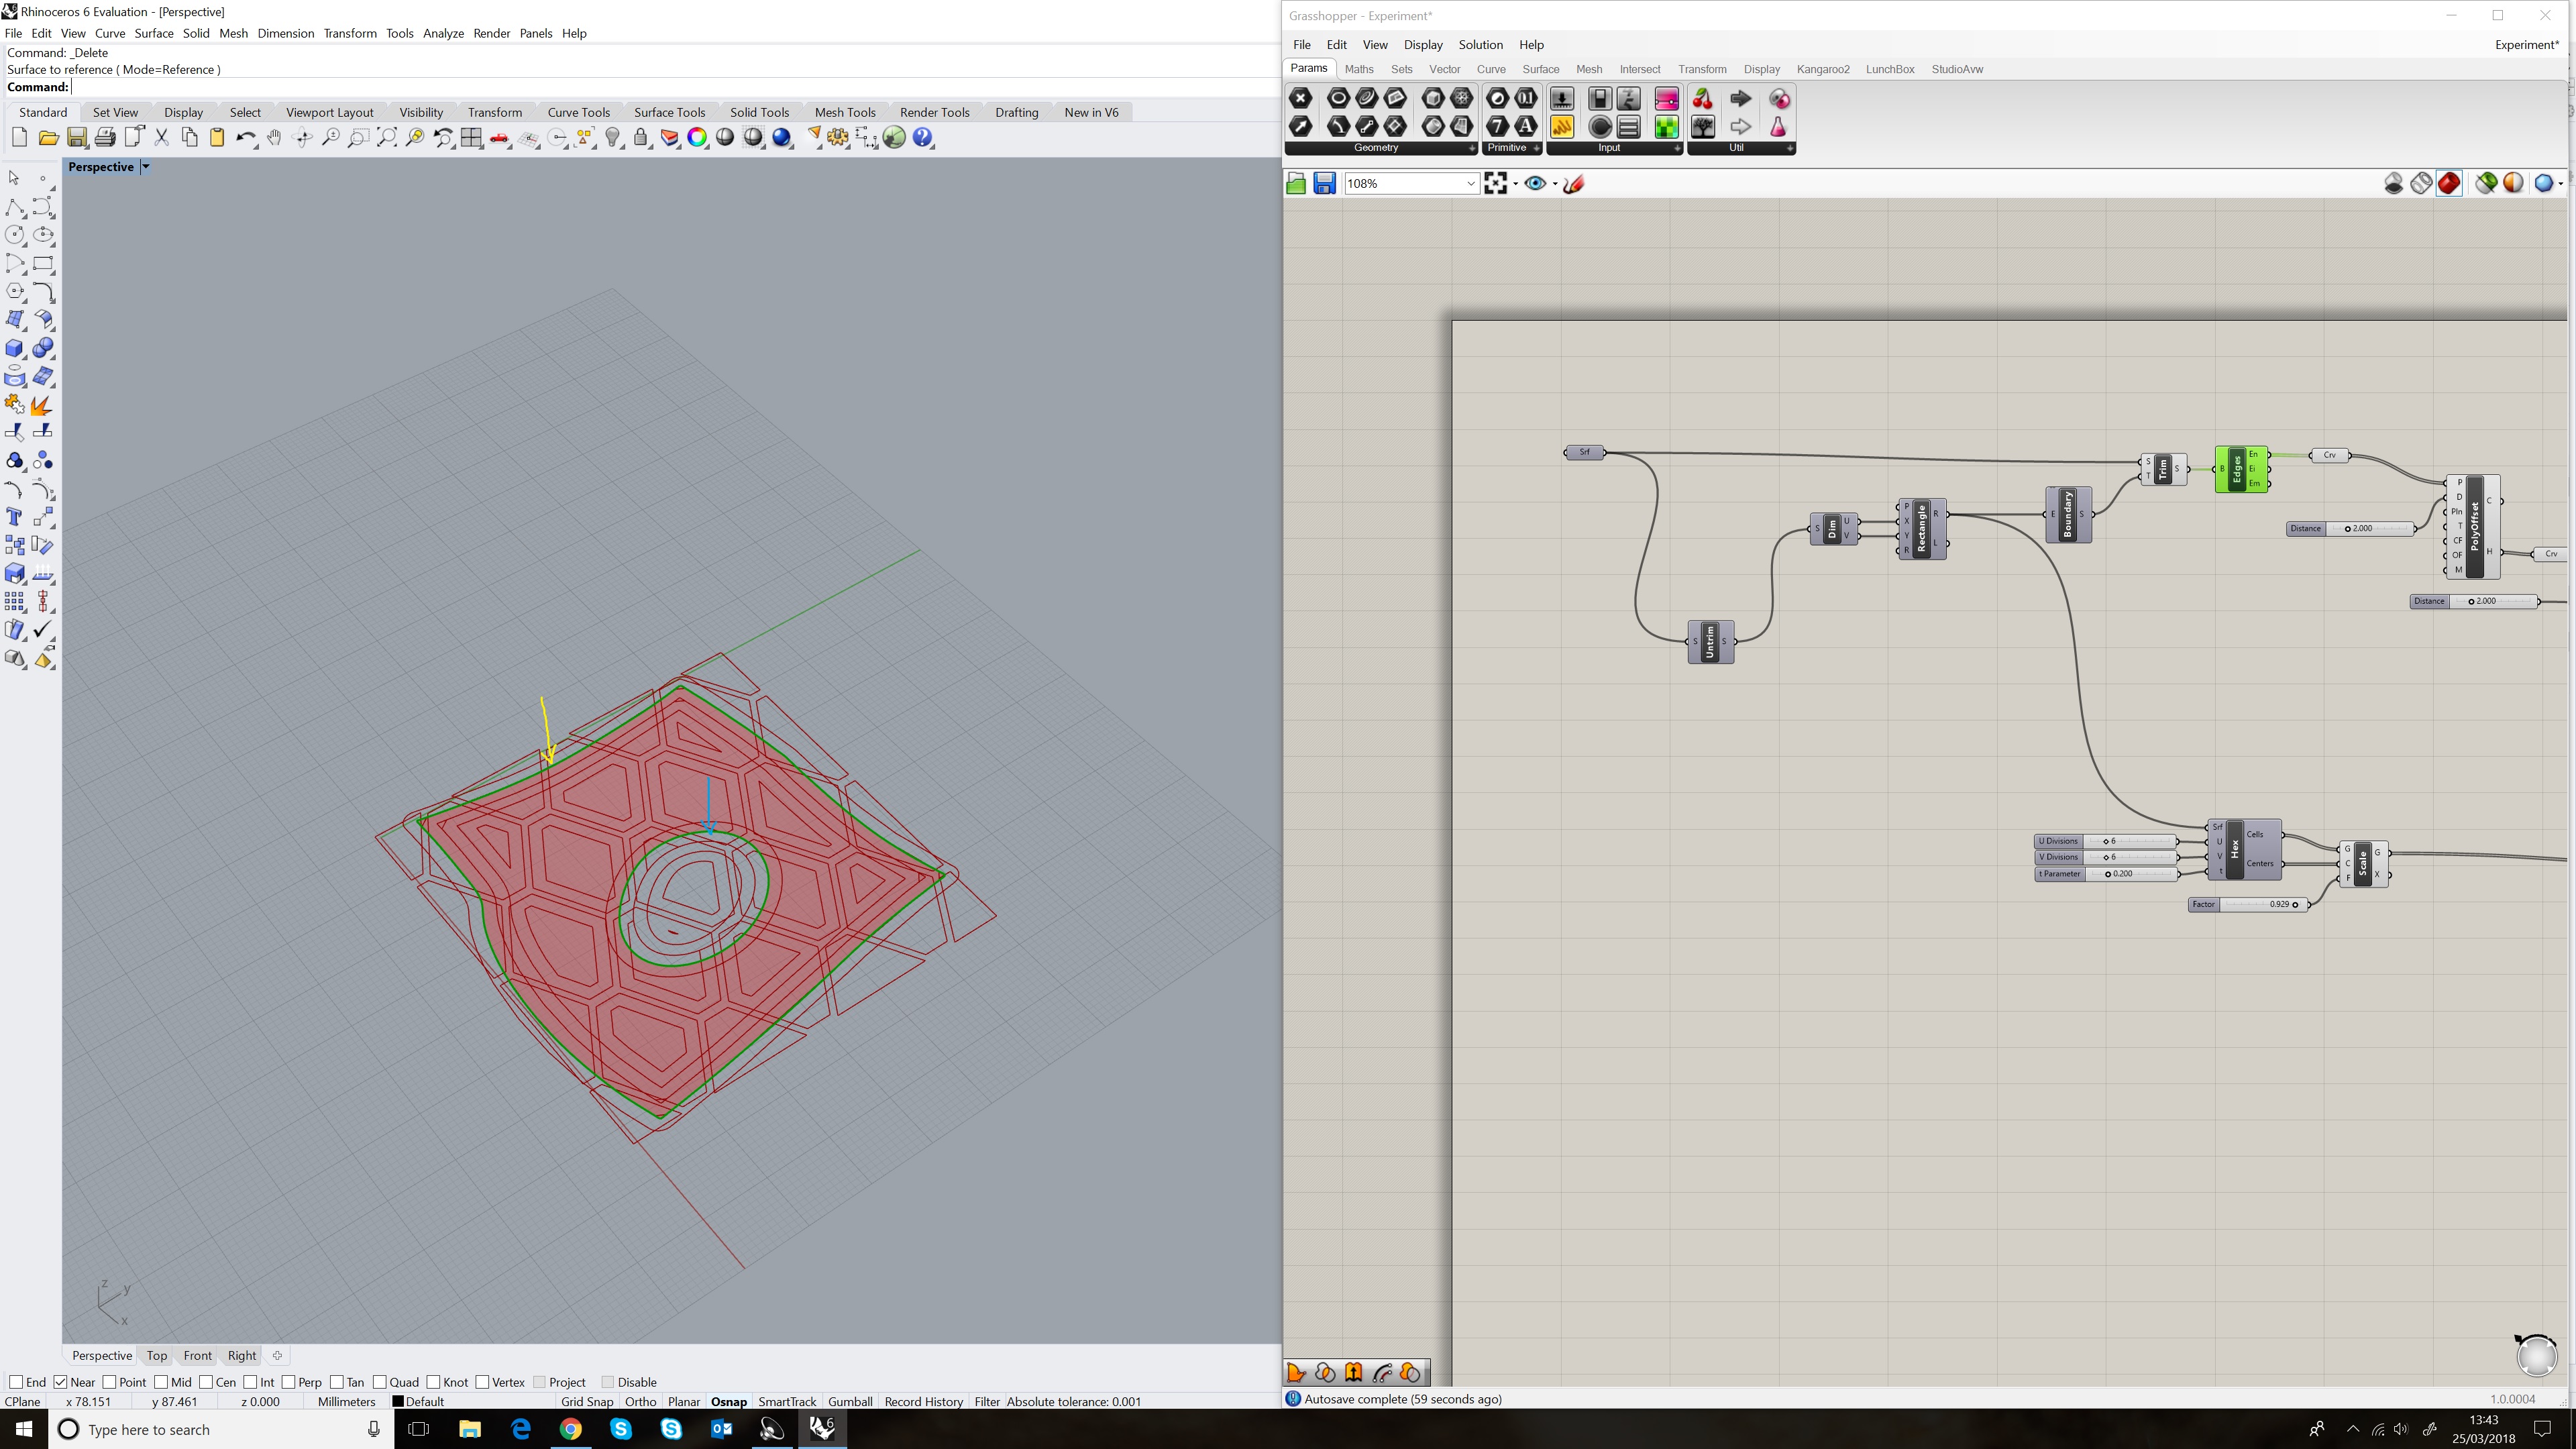Enable the End osnap checkbox

[x=16, y=1382]
